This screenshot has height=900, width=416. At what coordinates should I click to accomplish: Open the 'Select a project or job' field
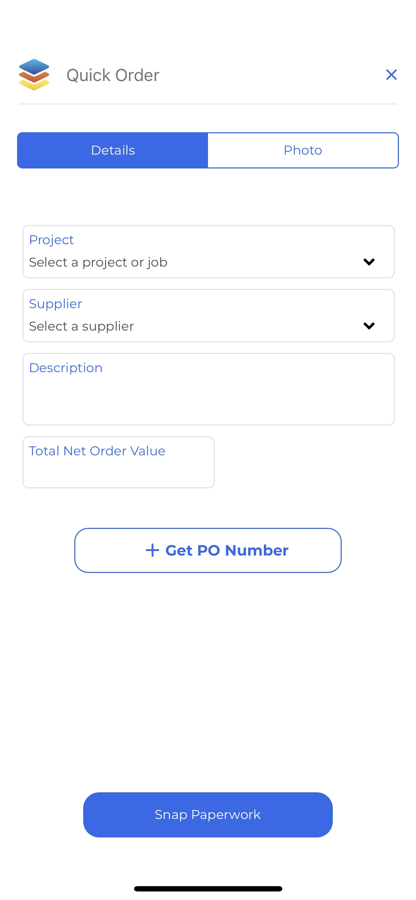(209, 252)
